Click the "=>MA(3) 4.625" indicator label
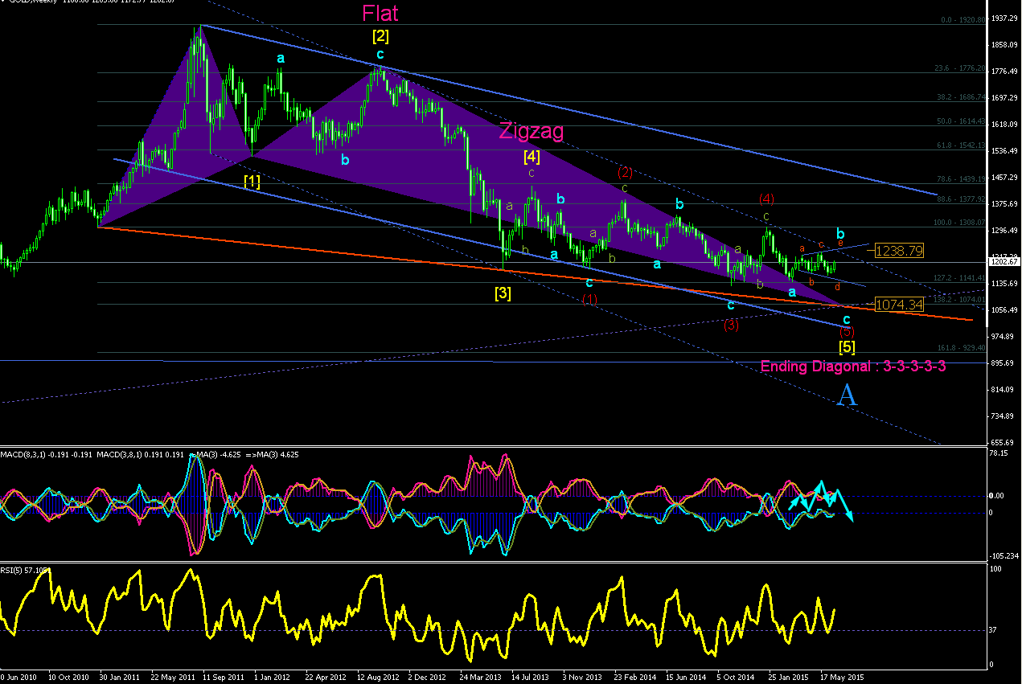Image resolution: width=1022 pixels, height=684 pixels. click(270, 454)
